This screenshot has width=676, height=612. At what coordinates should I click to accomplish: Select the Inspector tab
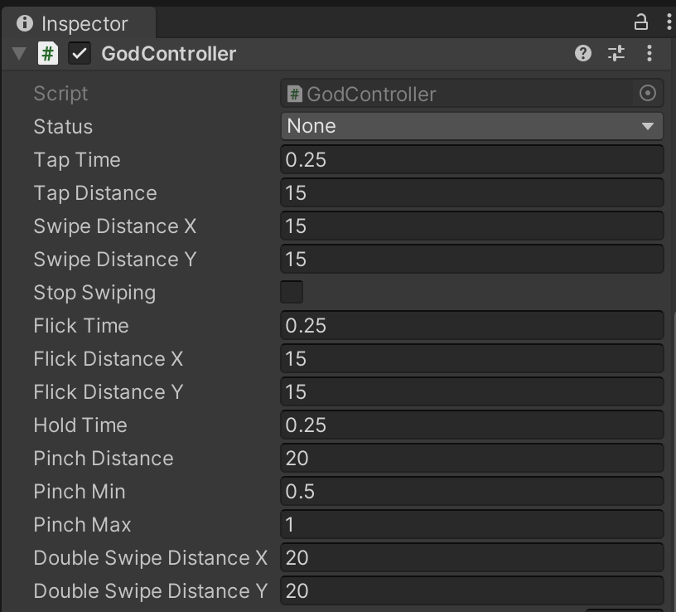pos(73,23)
